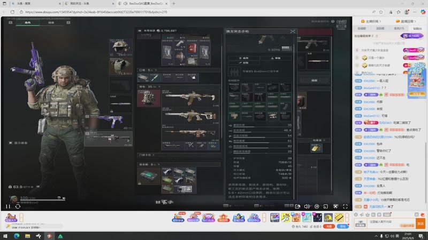The image size is (428, 240).
Task: Open a new browser tab with plus
Action: (x=173, y=4)
